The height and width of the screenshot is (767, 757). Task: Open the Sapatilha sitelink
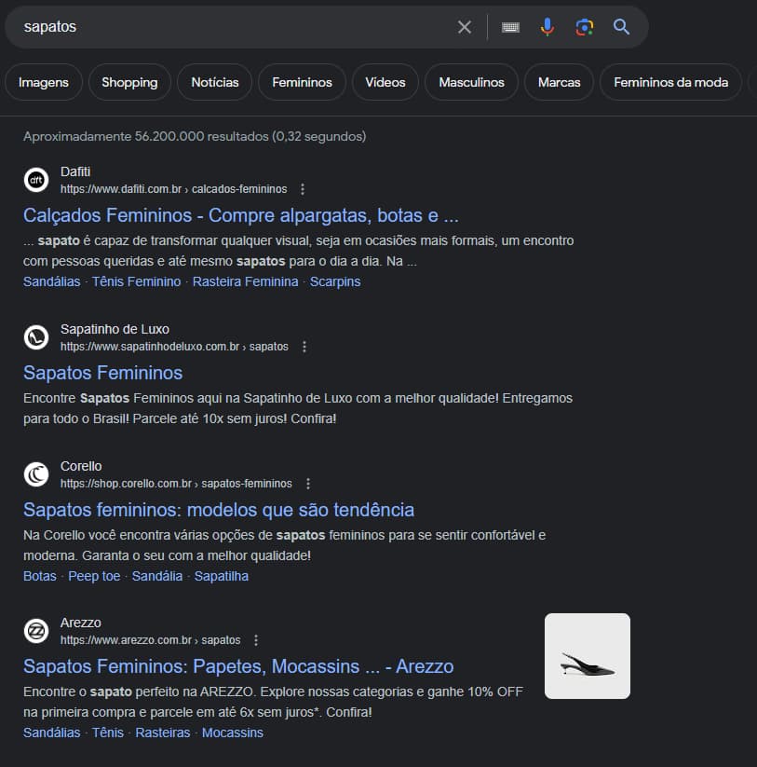tap(222, 576)
